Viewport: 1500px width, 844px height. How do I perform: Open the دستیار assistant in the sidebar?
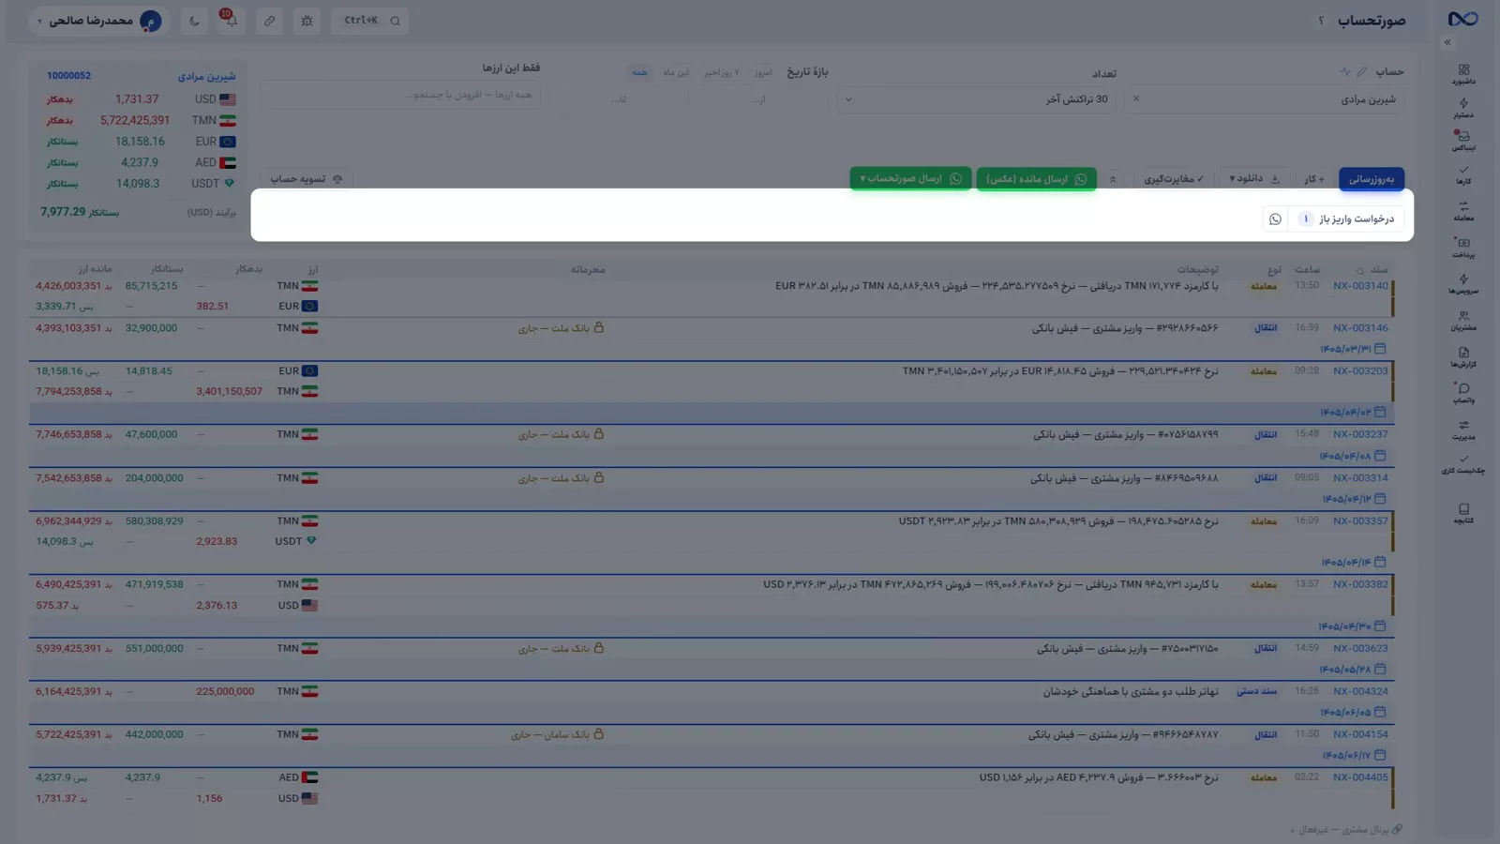1463,109
